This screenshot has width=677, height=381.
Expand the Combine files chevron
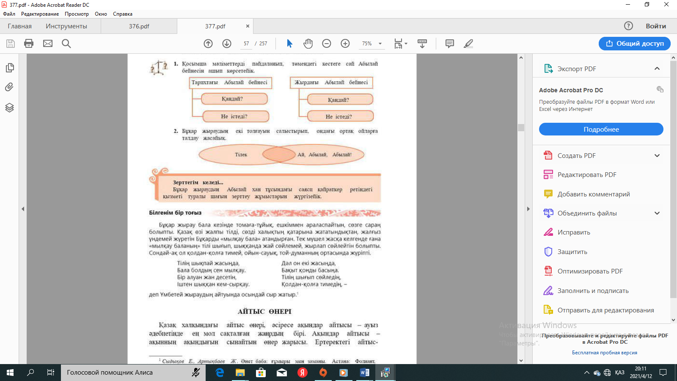pos(657,213)
